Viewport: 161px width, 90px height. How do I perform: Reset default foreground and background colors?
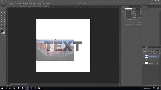click(2, 33)
